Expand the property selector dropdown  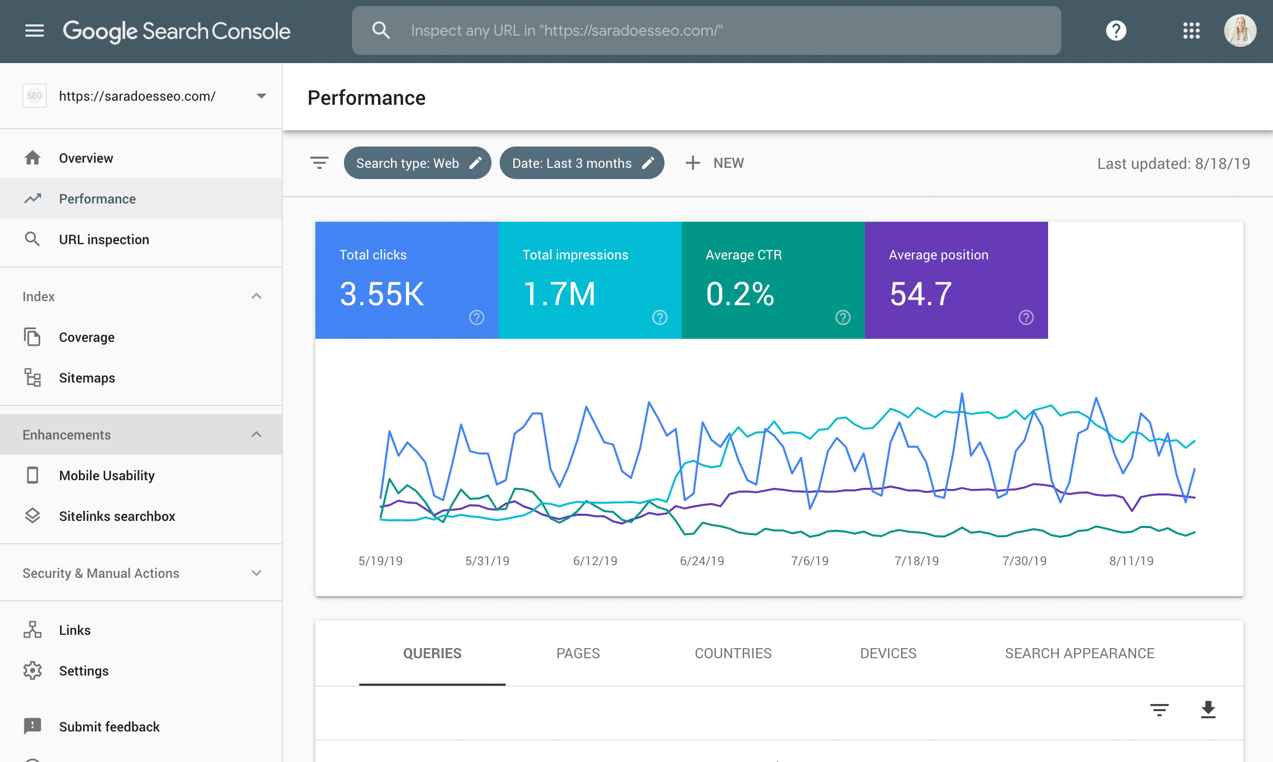click(x=262, y=96)
